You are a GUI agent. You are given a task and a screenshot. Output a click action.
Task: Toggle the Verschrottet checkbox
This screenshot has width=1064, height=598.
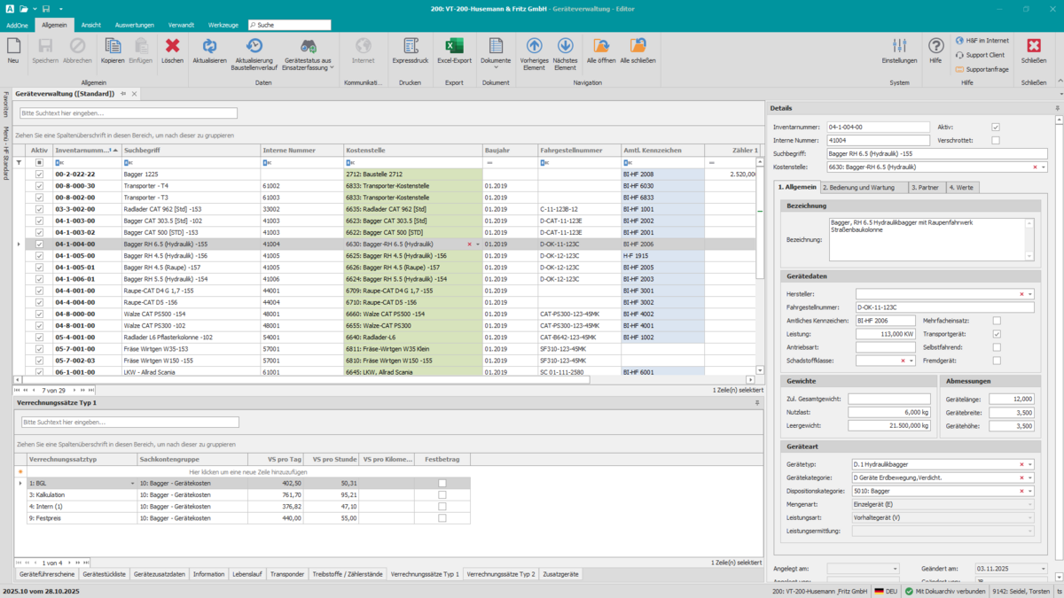[x=996, y=140]
